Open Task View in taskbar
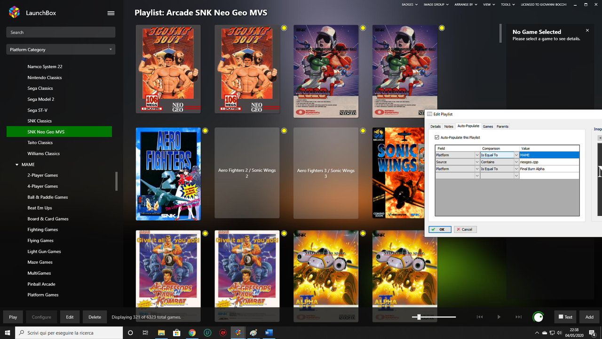This screenshot has width=602, height=339. 145,332
